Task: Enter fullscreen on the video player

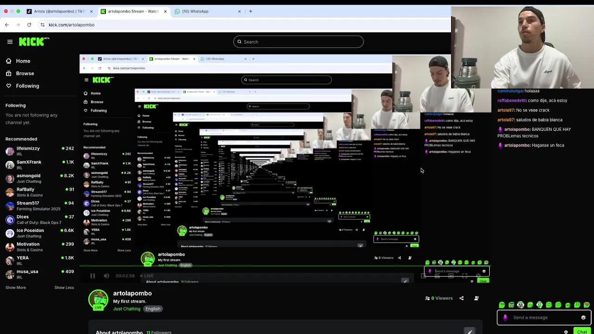Action: [465, 276]
